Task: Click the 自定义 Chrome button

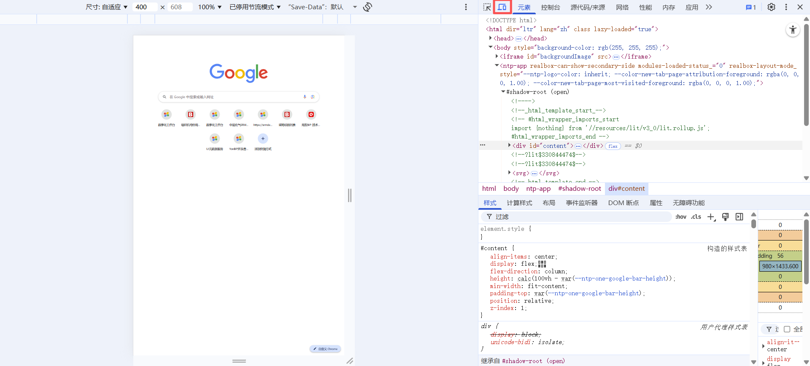Action: [x=325, y=349]
